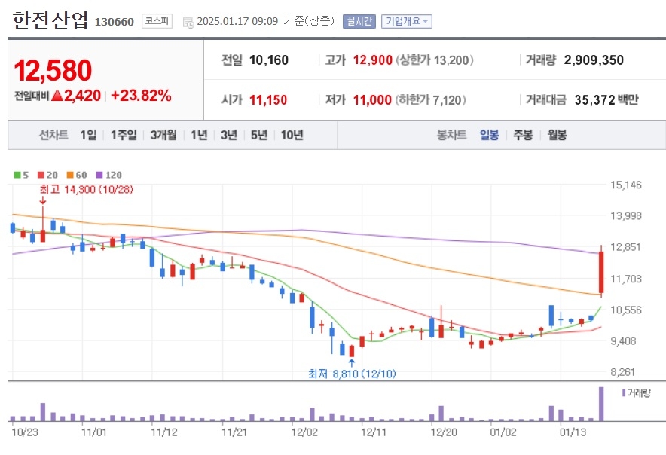The height and width of the screenshot is (455, 666).
Task: Select the 5년 line chart tab
Action: [259, 135]
